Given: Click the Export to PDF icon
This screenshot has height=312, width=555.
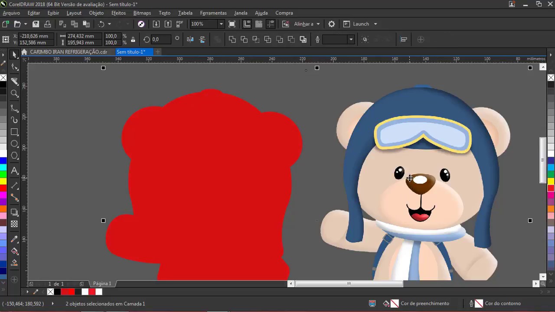Looking at the screenshot, I should click(180, 24).
